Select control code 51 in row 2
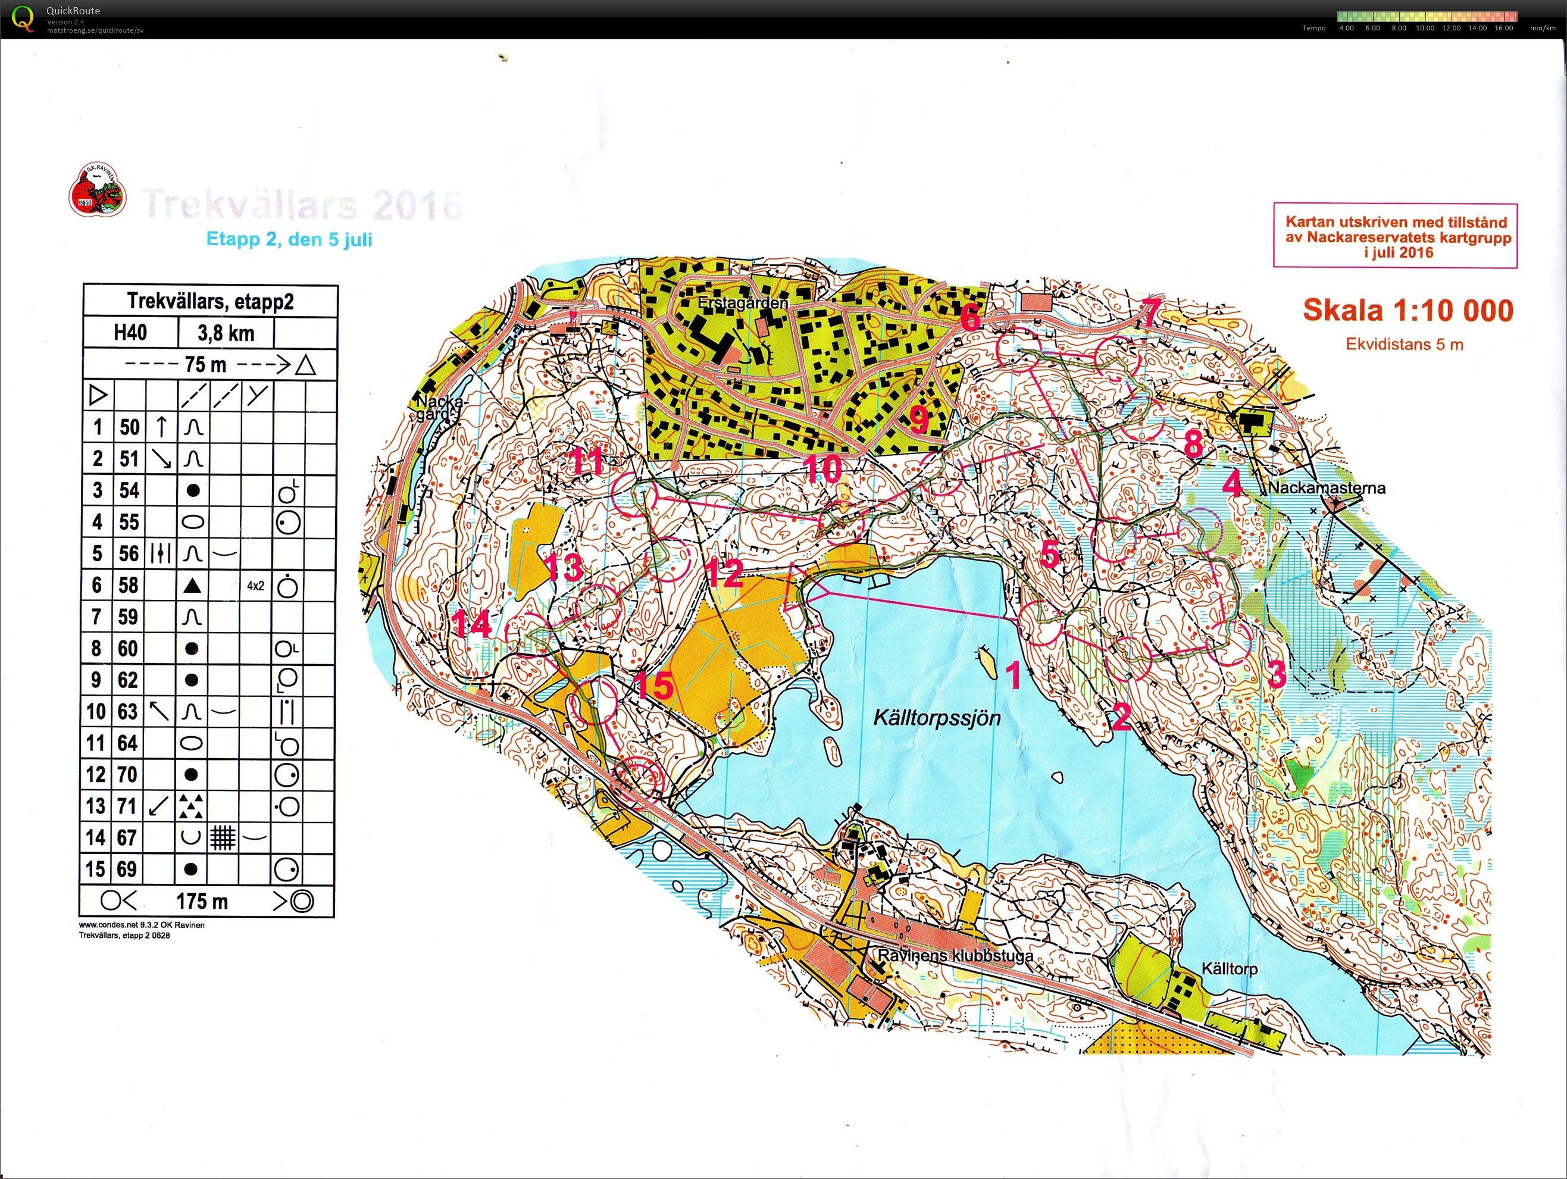Image resolution: width=1567 pixels, height=1179 pixels. click(x=129, y=458)
